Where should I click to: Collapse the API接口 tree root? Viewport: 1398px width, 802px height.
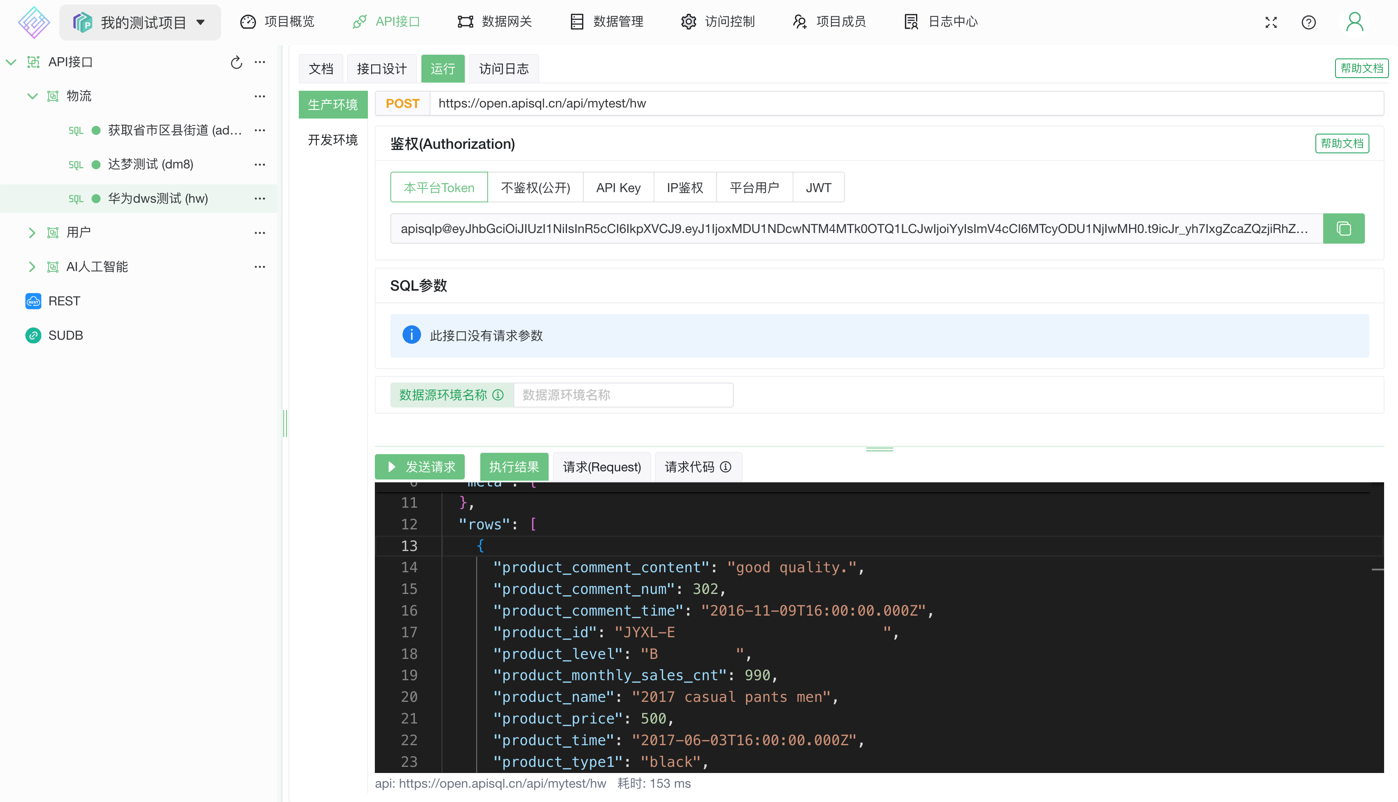point(11,62)
